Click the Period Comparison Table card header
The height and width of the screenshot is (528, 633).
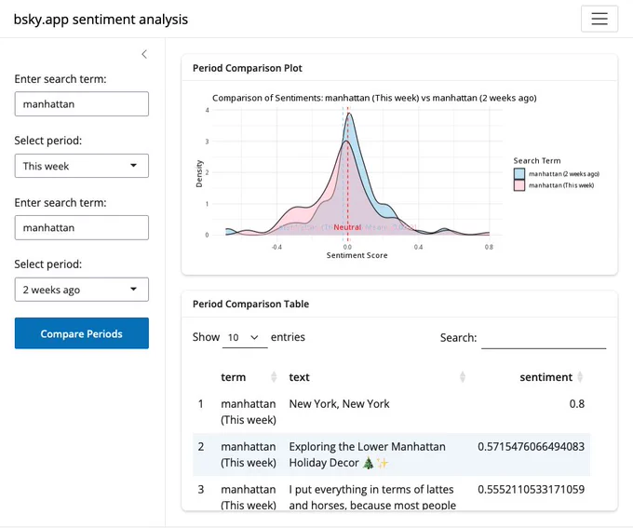pos(399,304)
